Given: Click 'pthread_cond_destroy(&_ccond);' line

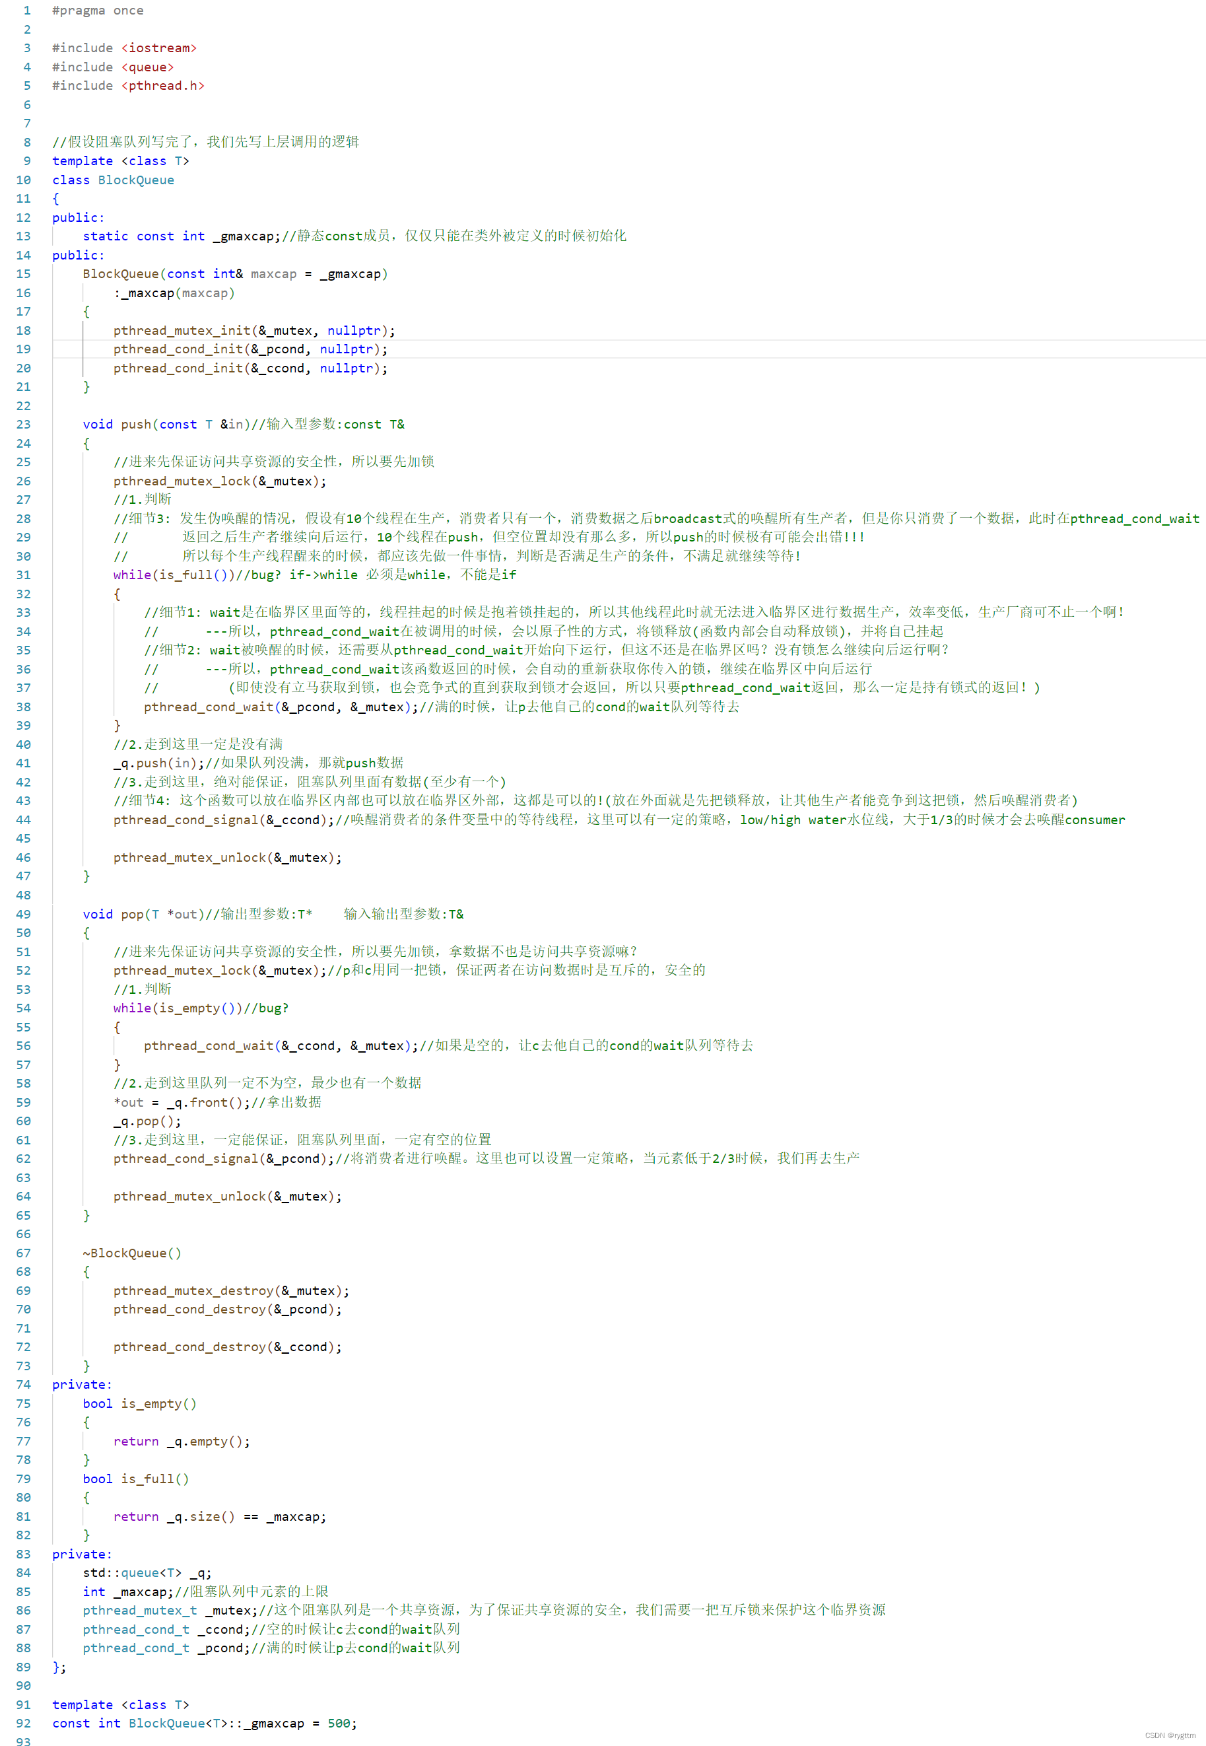Looking at the screenshot, I should coord(228,1348).
